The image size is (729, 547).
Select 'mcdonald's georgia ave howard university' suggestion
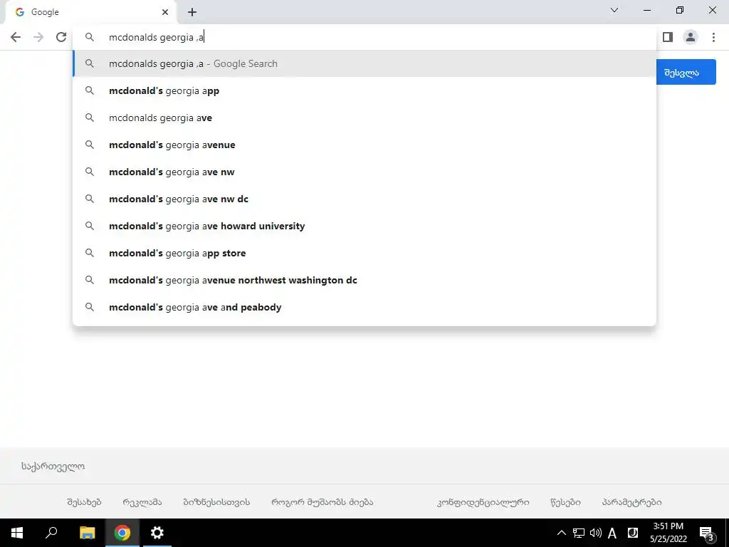(x=364, y=226)
